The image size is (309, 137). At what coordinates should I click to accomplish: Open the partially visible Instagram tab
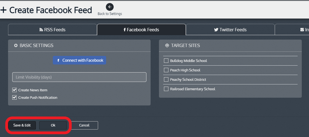pos(292,30)
